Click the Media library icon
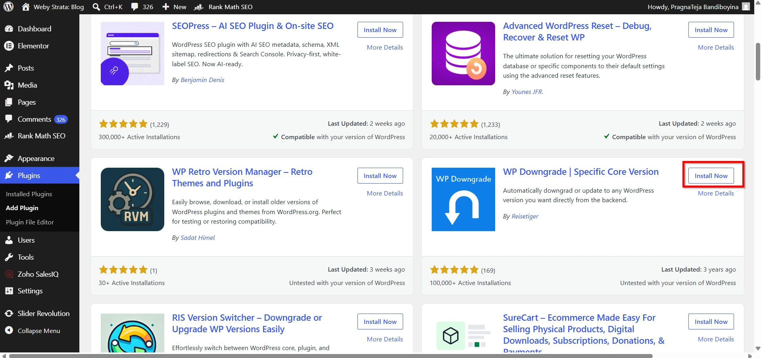The width and height of the screenshot is (761, 358). (x=9, y=85)
